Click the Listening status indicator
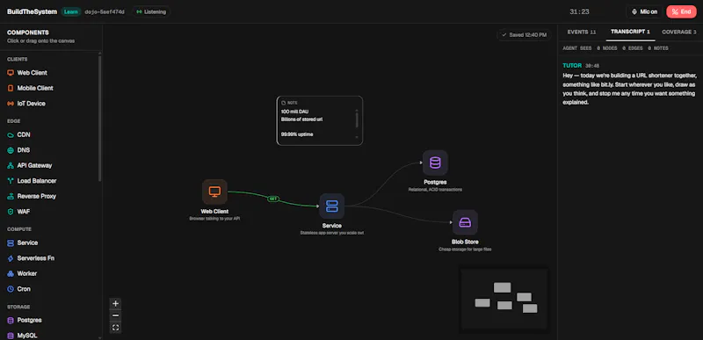Screen dimensions: 703x340 coord(151,11)
